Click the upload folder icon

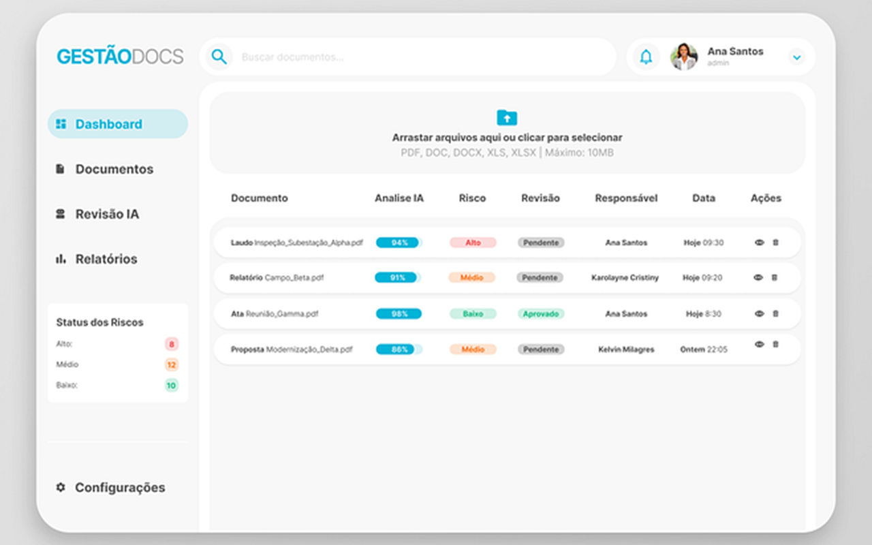507,117
